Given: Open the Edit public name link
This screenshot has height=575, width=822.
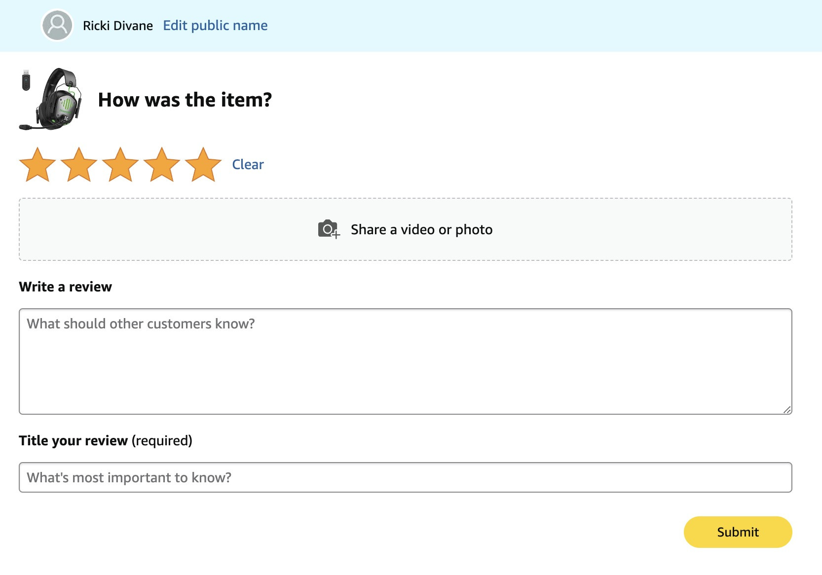Looking at the screenshot, I should (x=215, y=26).
